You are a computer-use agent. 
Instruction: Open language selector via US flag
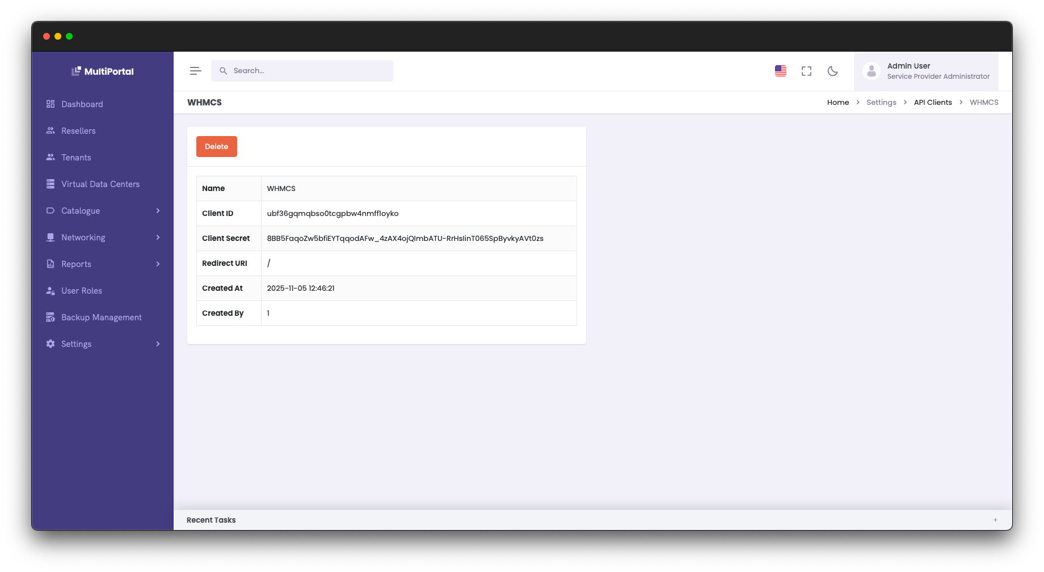pos(781,71)
